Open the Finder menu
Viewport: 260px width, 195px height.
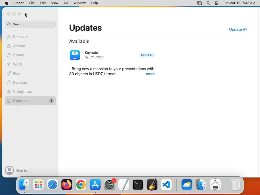(19, 3)
